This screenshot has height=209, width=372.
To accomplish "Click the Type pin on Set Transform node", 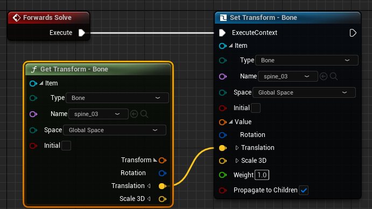I will click(x=222, y=60).
